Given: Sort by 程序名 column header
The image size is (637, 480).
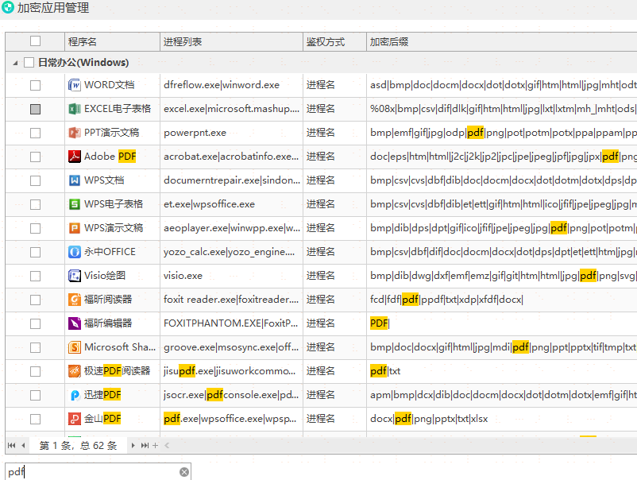Looking at the screenshot, I should 112,41.
